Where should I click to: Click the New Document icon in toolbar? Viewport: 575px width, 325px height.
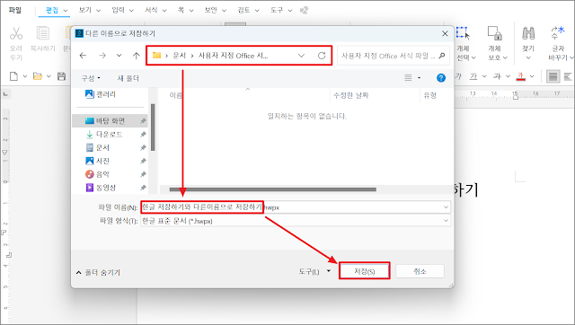coord(13,76)
